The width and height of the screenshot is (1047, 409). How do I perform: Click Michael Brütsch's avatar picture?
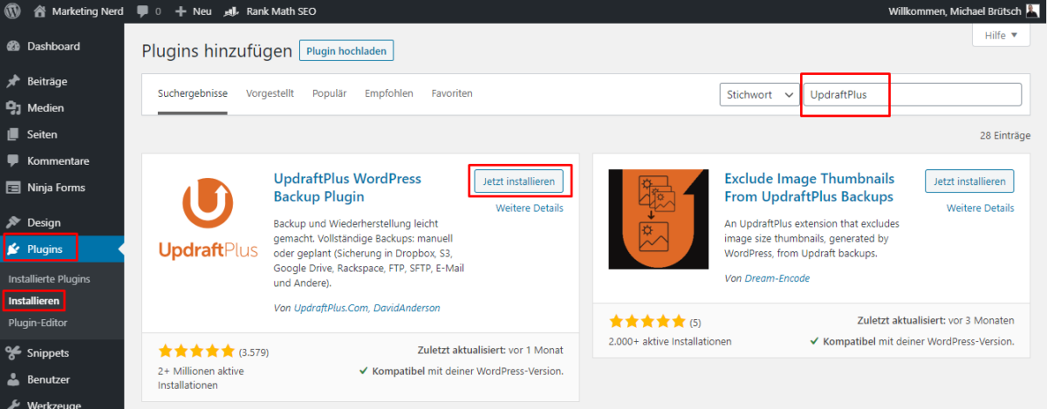[1033, 12]
